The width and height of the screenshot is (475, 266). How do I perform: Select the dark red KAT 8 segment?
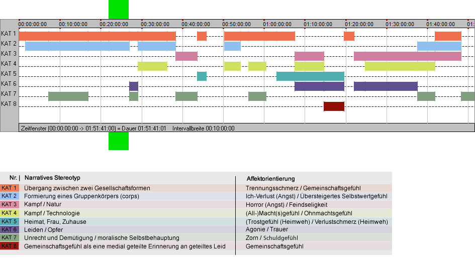tap(334, 106)
